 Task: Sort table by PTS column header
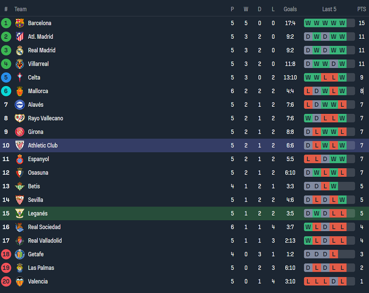(x=361, y=9)
